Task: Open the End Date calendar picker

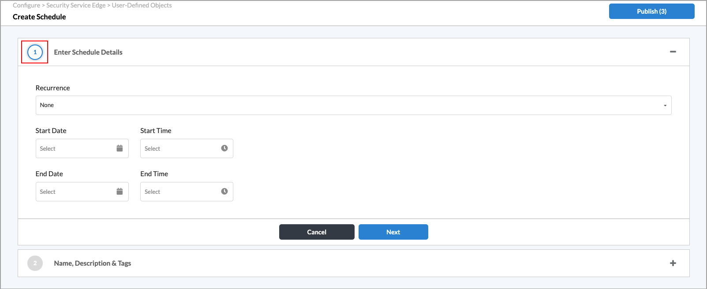Action: point(119,192)
